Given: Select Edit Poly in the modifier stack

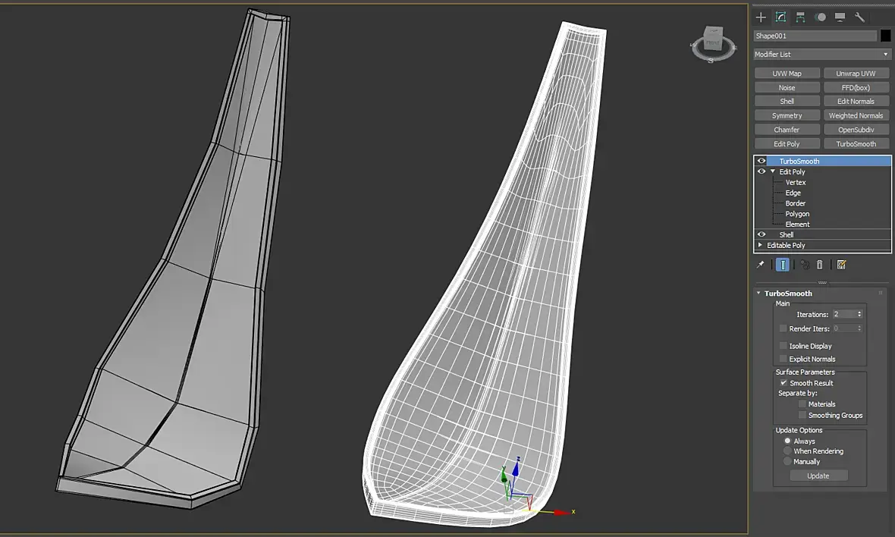Looking at the screenshot, I should [793, 171].
